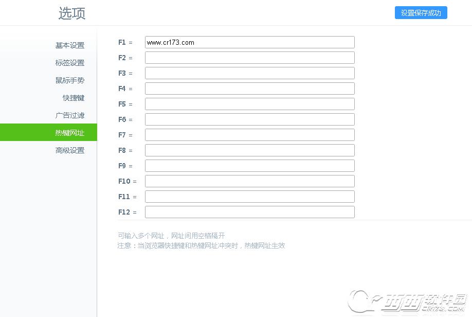Click the F8 hotkey URL box
The image size is (472, 317).
(x=249, y=150)
